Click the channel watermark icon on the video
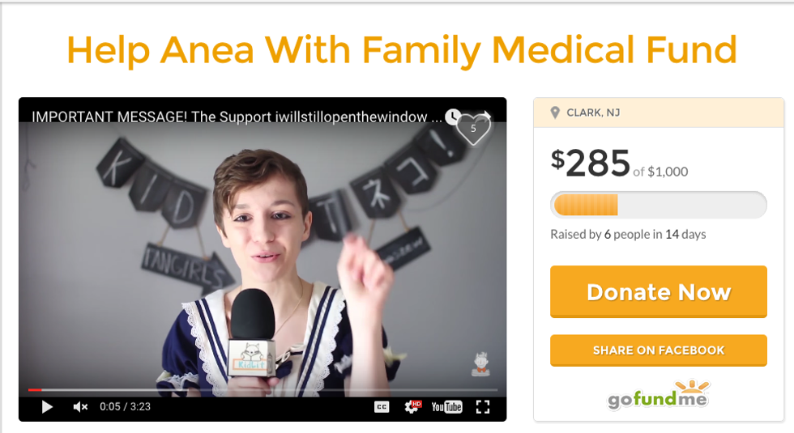794x433 pixels. pos(480,364)
